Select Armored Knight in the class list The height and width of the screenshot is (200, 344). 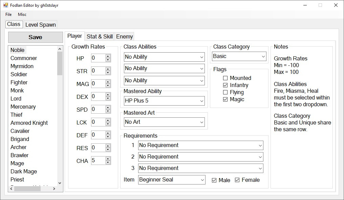click(29, 123)
